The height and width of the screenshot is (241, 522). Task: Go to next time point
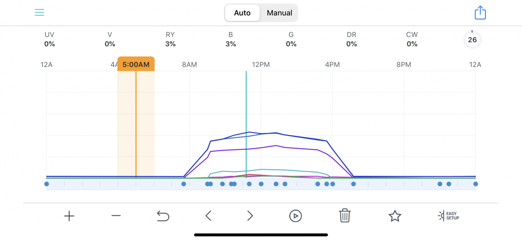(250, 216)
